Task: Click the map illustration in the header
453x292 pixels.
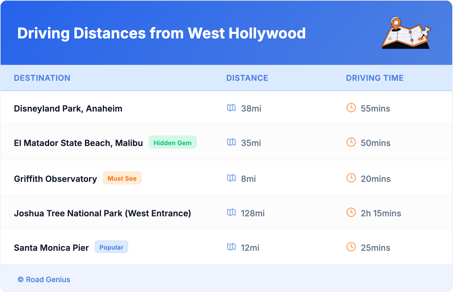Action: pyautogui.click(x=406, y=33)
